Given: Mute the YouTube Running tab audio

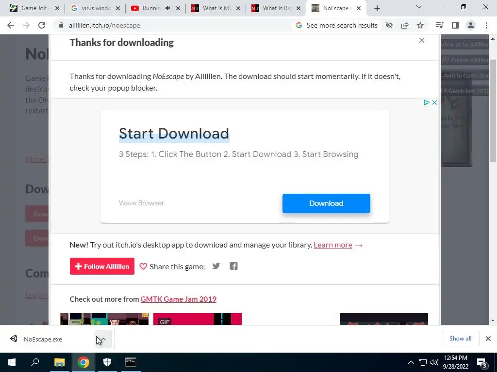Looking at the screenshot, I should [168, 8].
